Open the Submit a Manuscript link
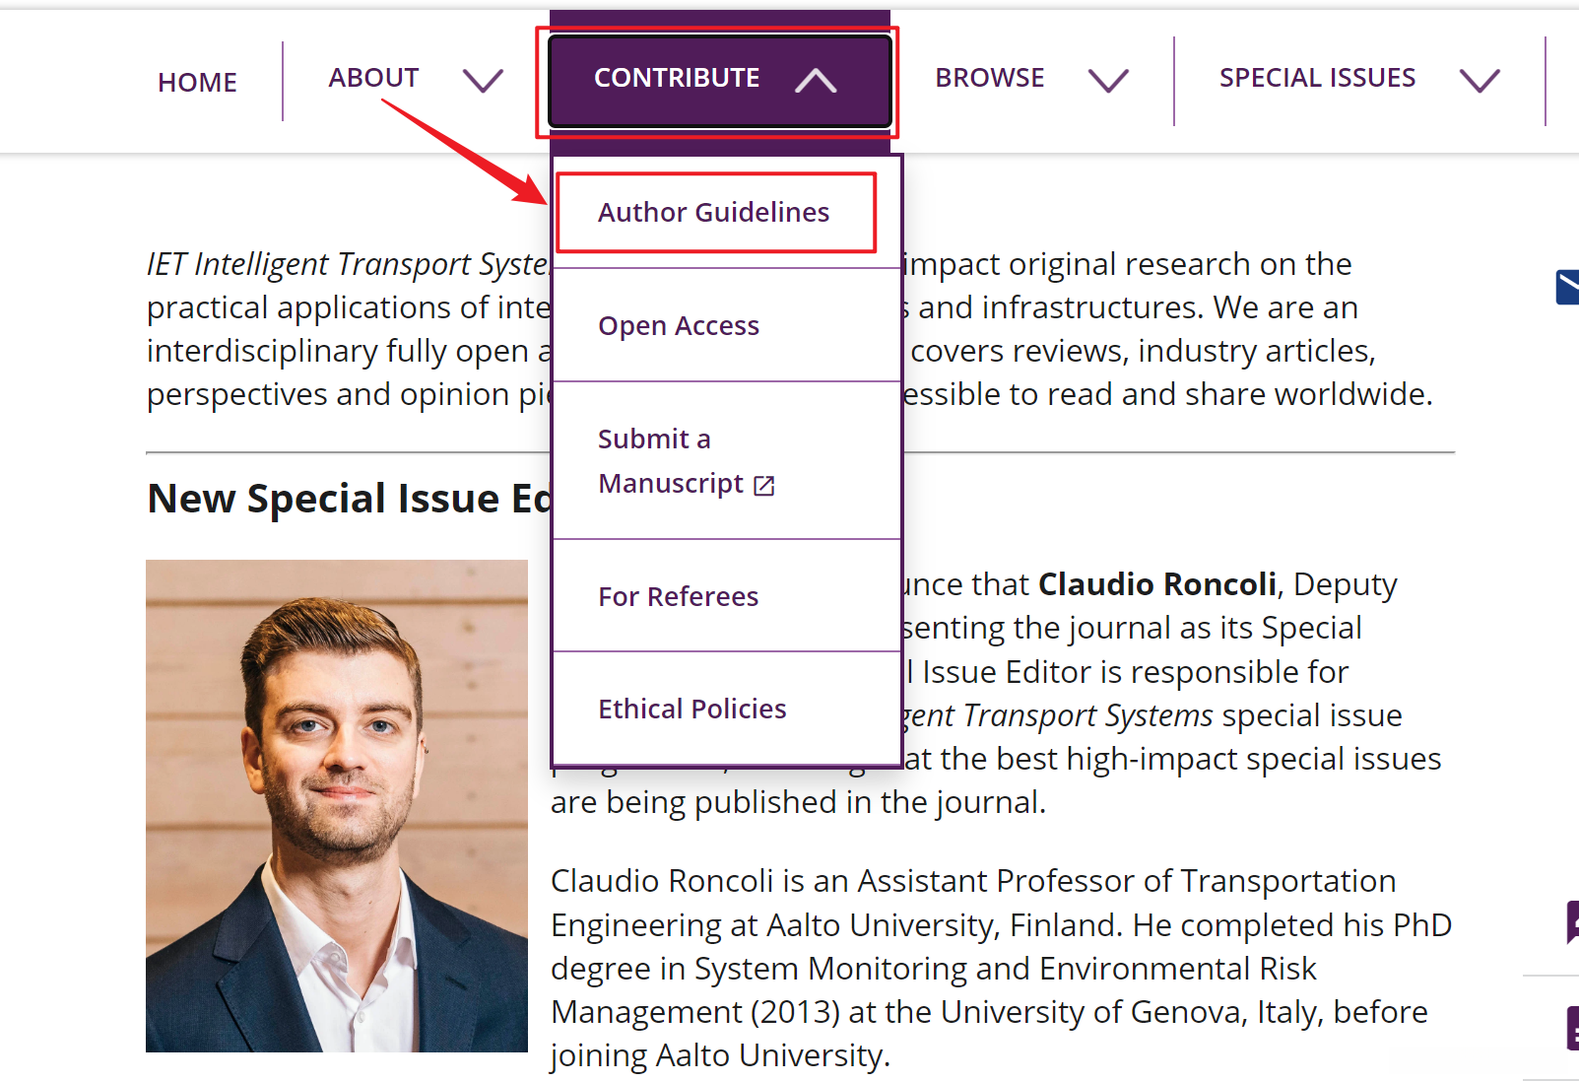The image size is (1579, 1082). (x=670, y=461)
